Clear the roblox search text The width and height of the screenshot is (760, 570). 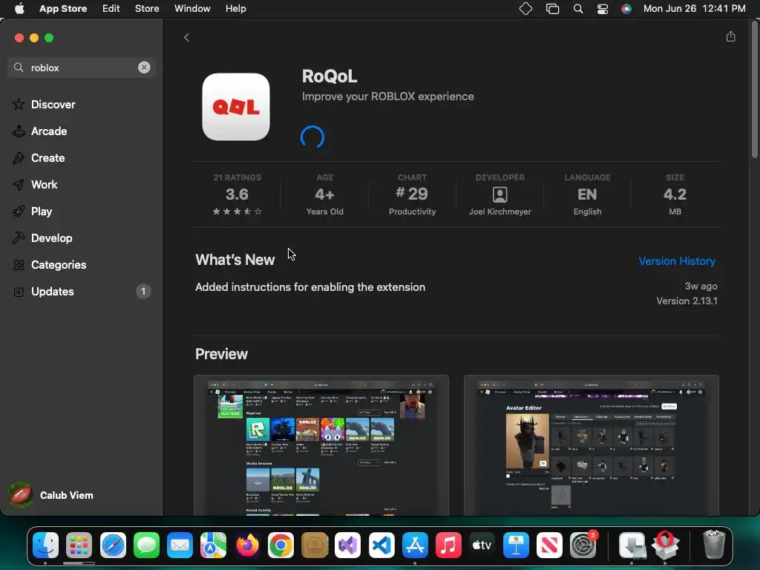coord(144,68)
